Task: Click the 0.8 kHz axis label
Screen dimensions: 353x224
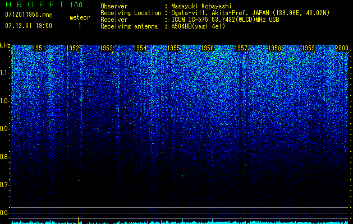Action: (x=6, y=157)
